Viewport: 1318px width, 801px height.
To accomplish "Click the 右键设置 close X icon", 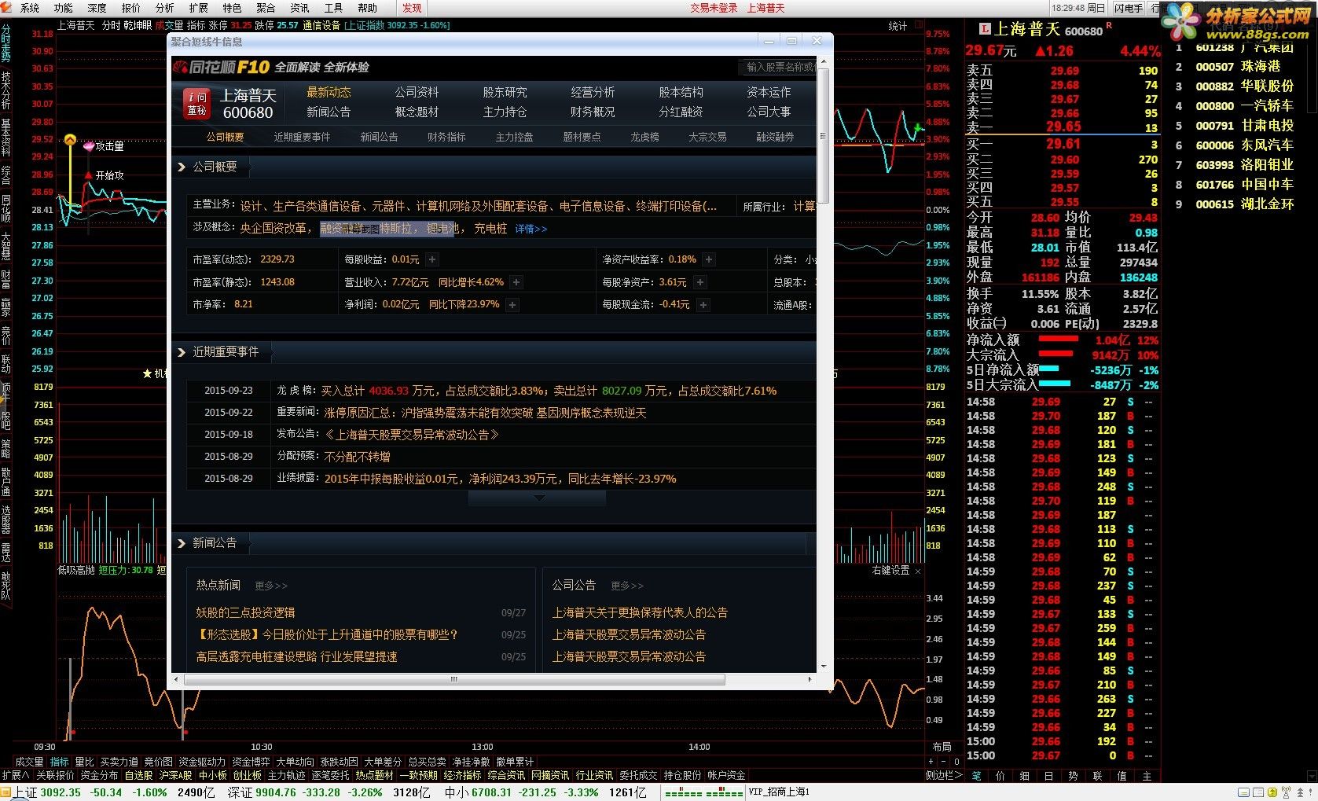I will click(918, 571).
